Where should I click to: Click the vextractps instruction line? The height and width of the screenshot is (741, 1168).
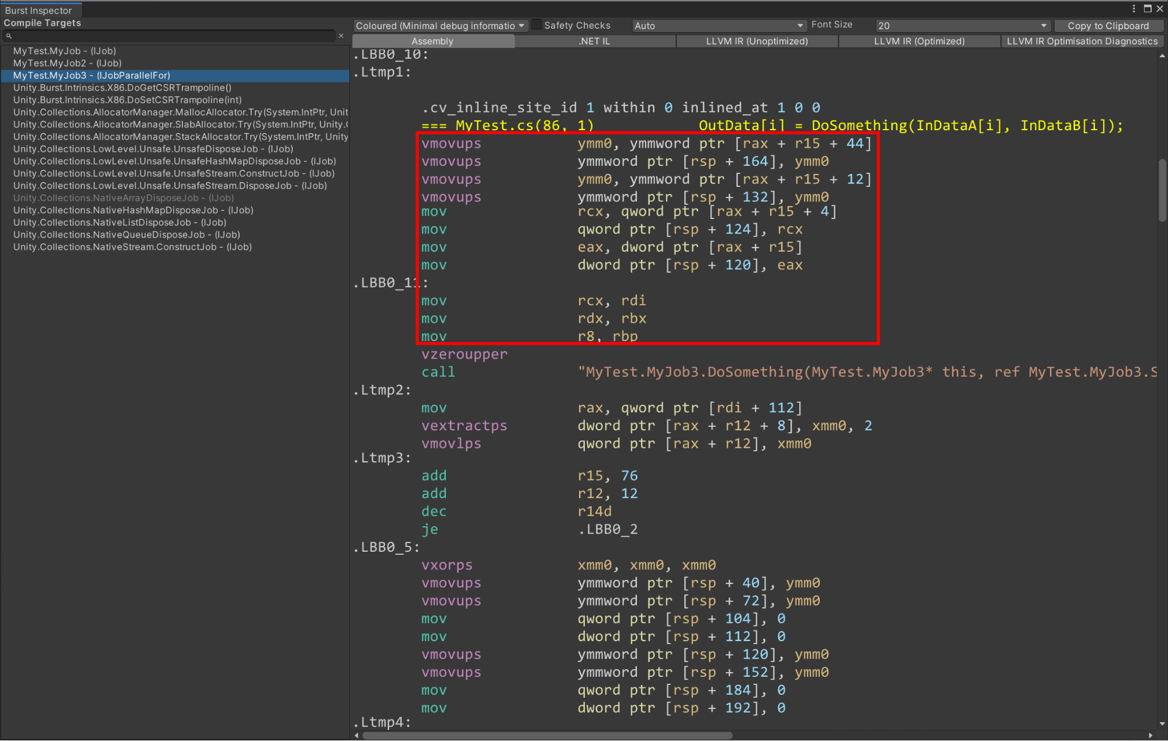pos(647,426)
